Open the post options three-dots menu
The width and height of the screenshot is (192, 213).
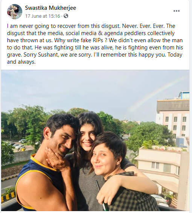(x=177, y=11)
